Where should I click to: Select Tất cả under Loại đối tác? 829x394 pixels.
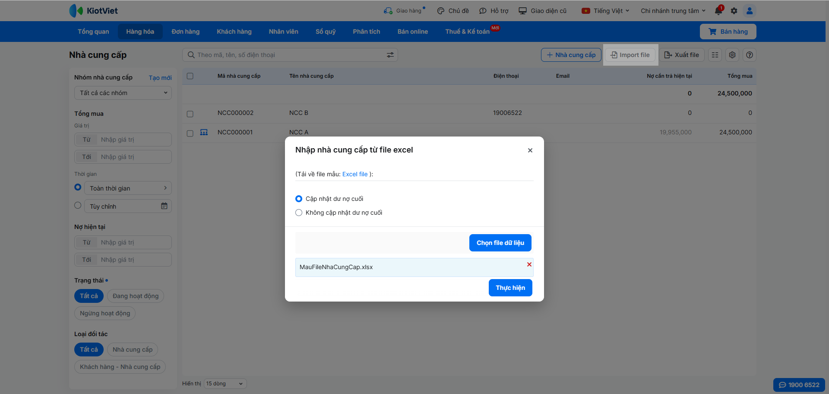tap(89, 350)
